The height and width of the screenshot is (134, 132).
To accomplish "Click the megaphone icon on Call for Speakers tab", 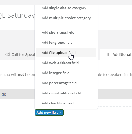I will [x=8, y=55].
